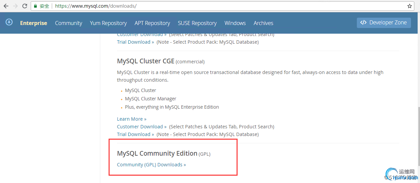The image size is (420, 183).
Task: Reload the page
Action: (25, 6)
